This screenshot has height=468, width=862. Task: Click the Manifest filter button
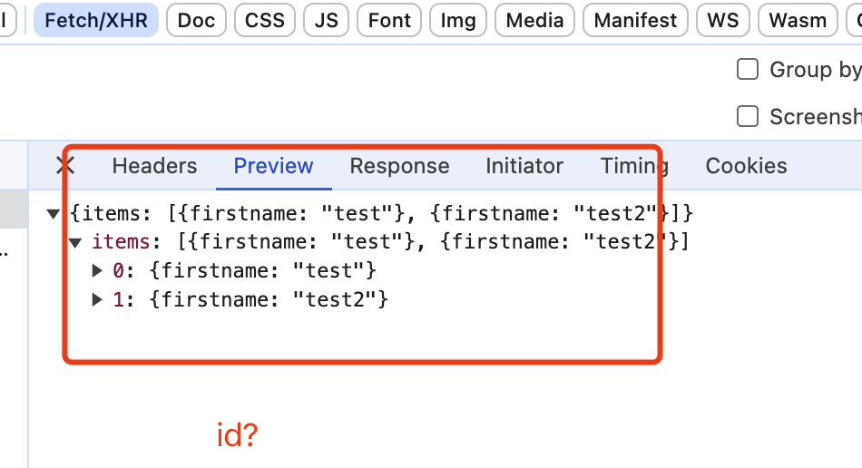(x=635, y=20)
